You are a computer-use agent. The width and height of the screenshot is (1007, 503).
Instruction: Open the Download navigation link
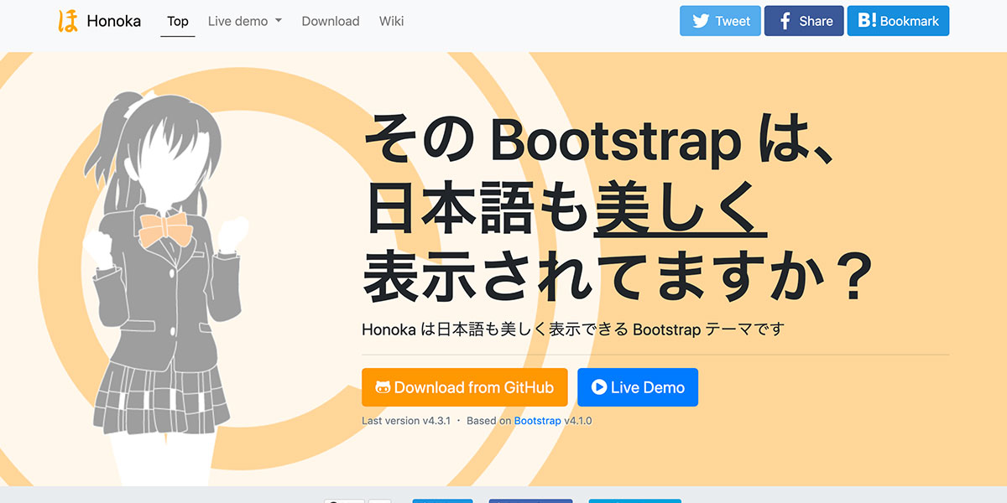pos(331,21)
